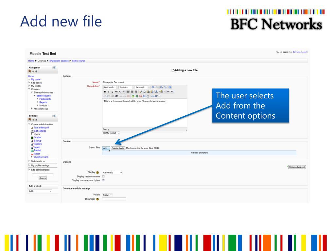335x251 pixels.
Task: Click the Create folder button
Action: click(x=118, y=148)
